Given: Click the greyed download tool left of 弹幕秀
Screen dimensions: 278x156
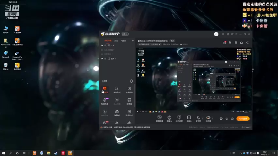Looking at the screenshot, I should point(105,113).
